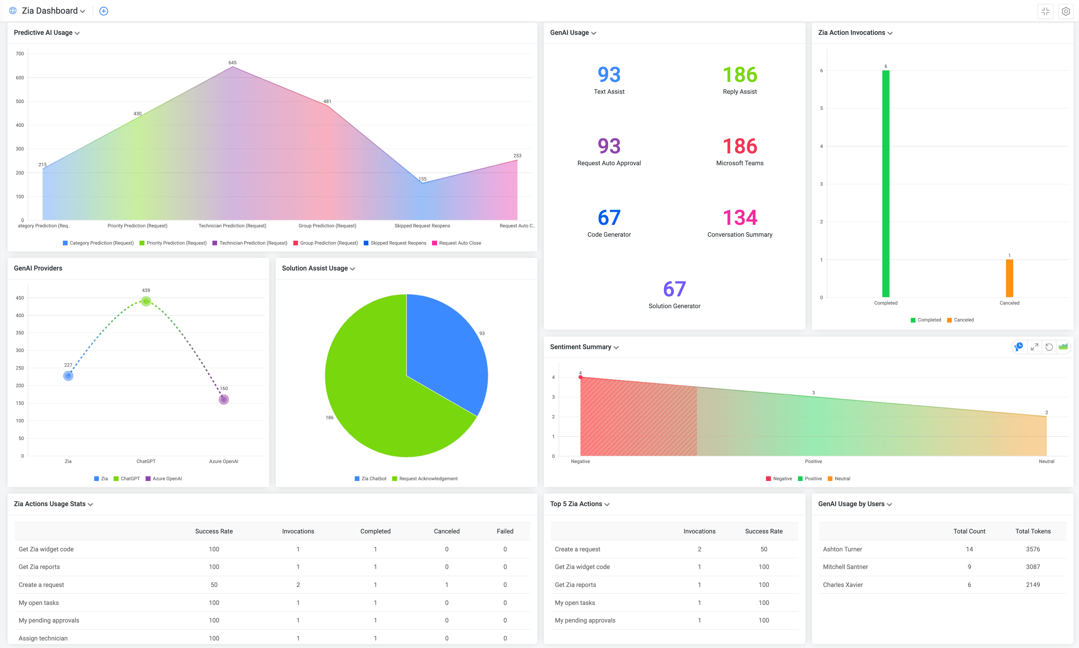Expand Sentiment Summary to full screen

point(1034,347)
